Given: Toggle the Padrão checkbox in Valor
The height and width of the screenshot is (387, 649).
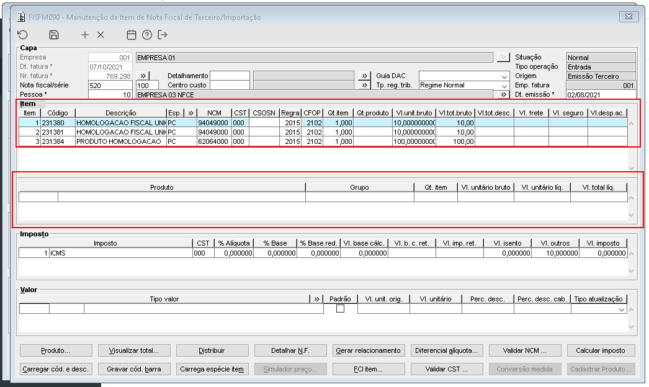Looking at the screenshot, I should pyautogui.click(x=340, y=308).
